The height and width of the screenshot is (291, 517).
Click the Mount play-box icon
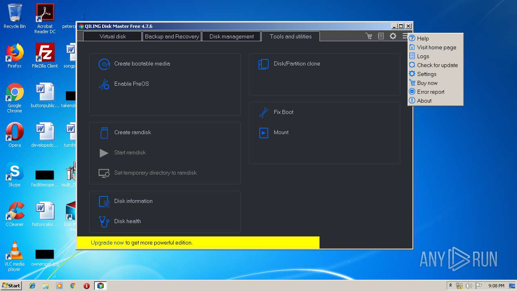[x=264, y=133]
